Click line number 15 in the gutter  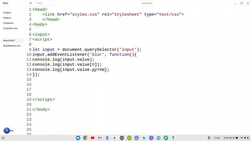pyautogui.click(x=29, y=80)
